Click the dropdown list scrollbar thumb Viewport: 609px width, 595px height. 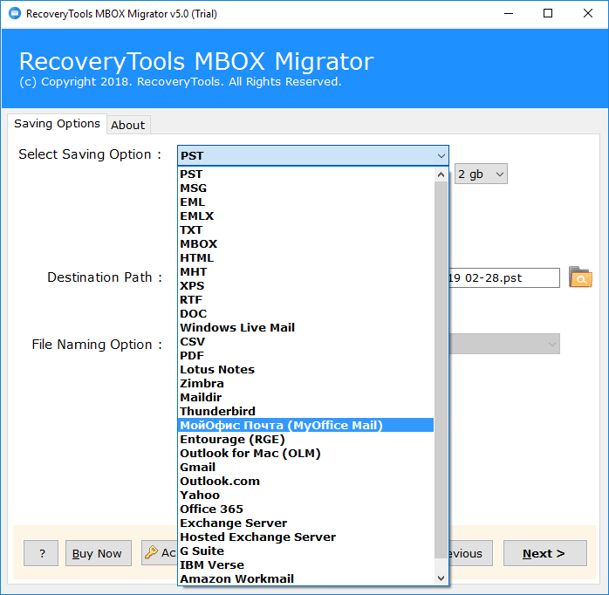(441, 370)
